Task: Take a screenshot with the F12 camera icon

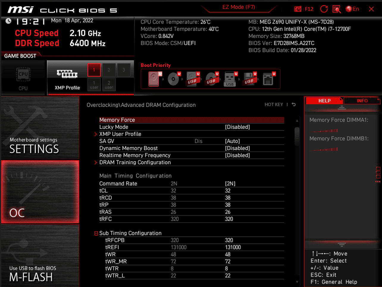Action: [298, 9]
